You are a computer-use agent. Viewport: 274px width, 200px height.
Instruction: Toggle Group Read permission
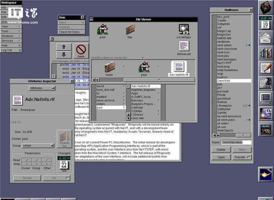(37, 160)
